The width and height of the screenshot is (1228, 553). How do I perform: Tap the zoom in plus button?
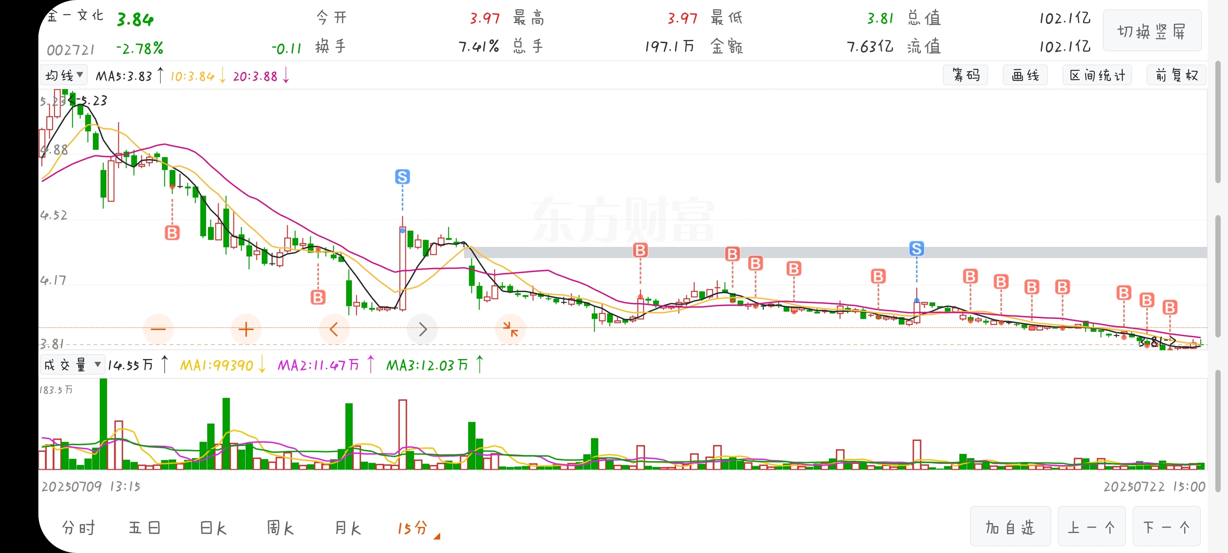(x=246, y=329)
